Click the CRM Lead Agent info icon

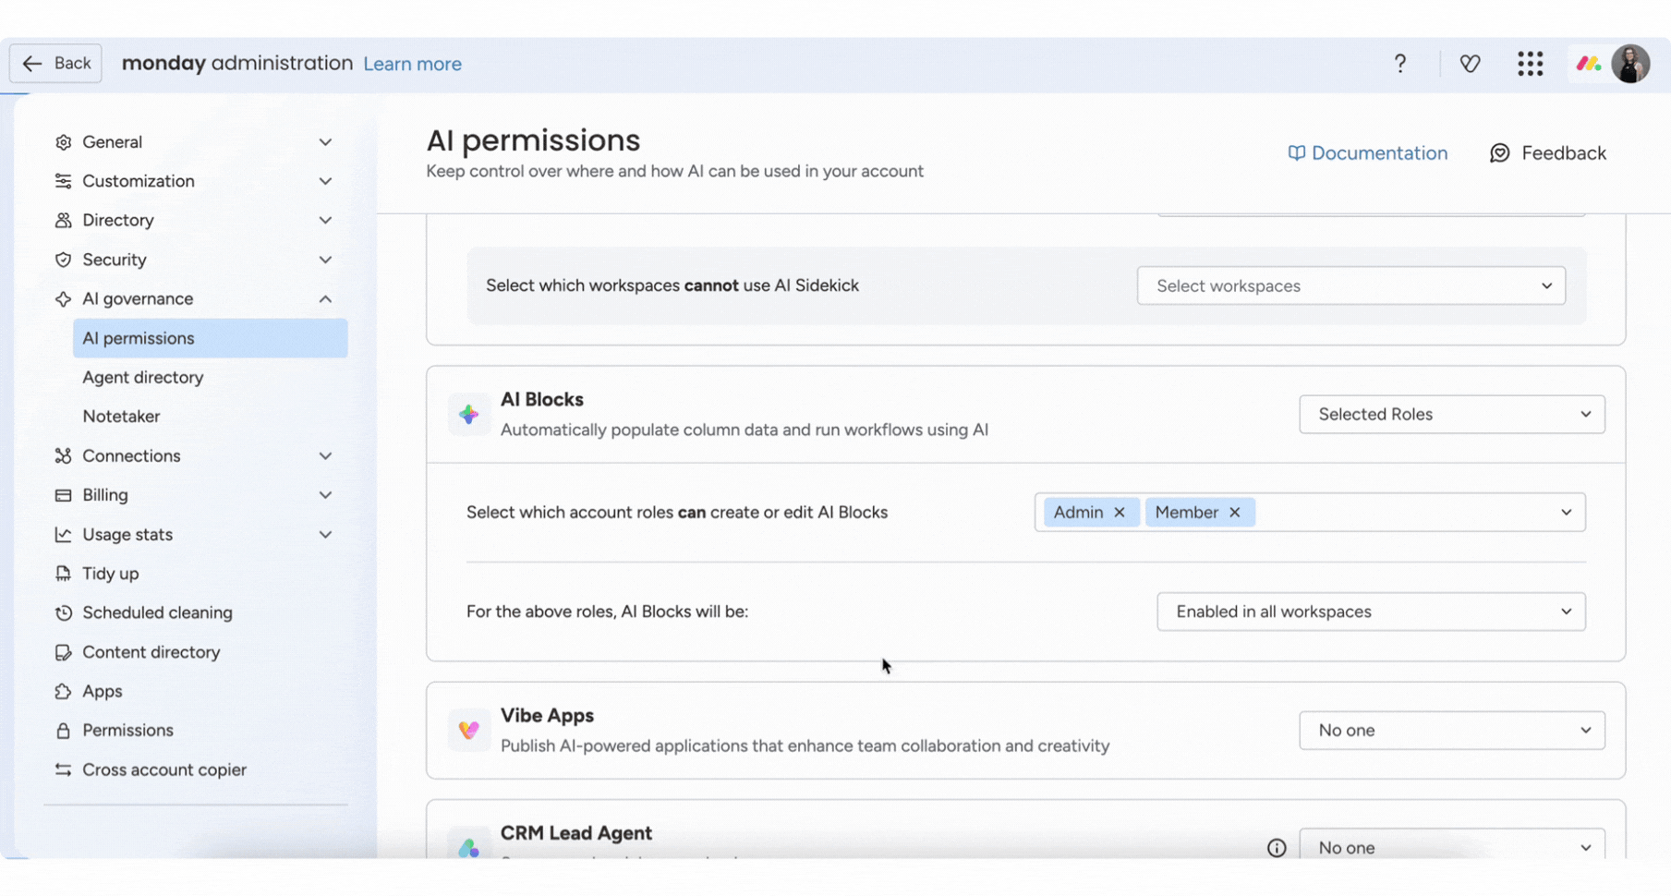1277,848
